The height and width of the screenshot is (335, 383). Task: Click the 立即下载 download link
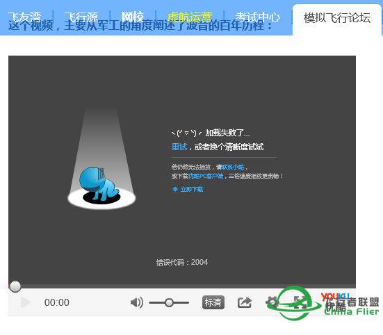click(188, 190)
